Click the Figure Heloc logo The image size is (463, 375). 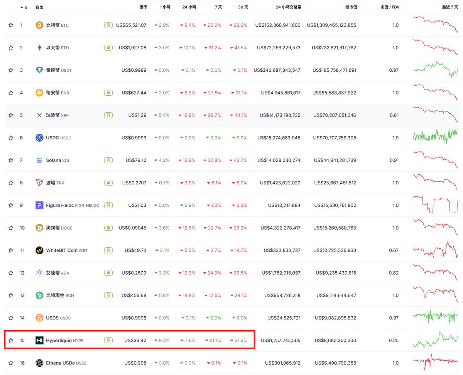[x=39, y=205]
